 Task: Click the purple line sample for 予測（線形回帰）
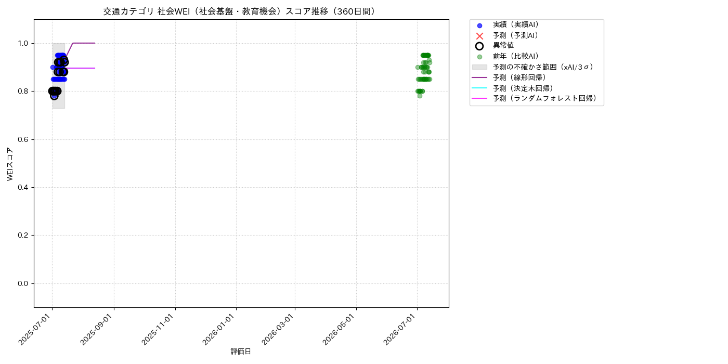coord(479,77)
